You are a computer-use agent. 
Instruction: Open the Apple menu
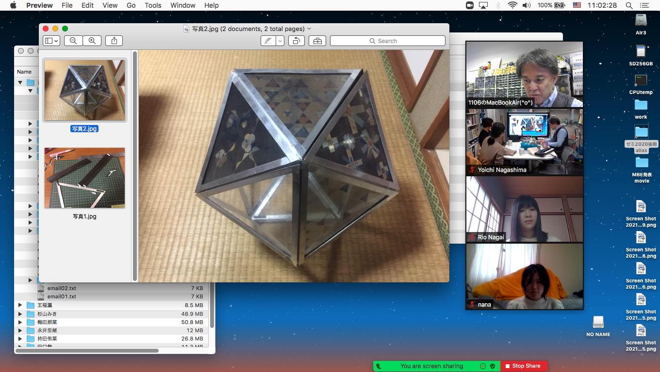(x=13, y=5)
